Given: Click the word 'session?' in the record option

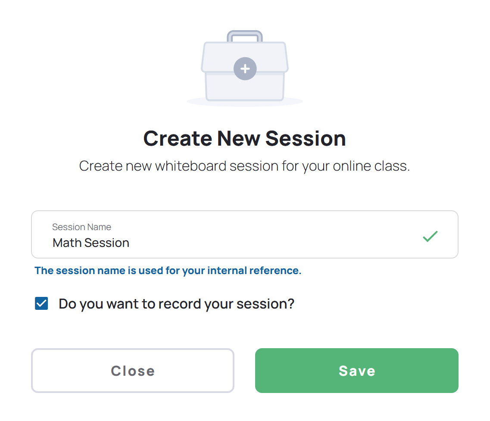Looking at the screenshot, I should click(265, 304).
